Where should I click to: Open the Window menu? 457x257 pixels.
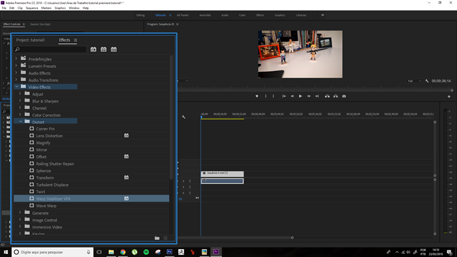click(x=74, y=8)
